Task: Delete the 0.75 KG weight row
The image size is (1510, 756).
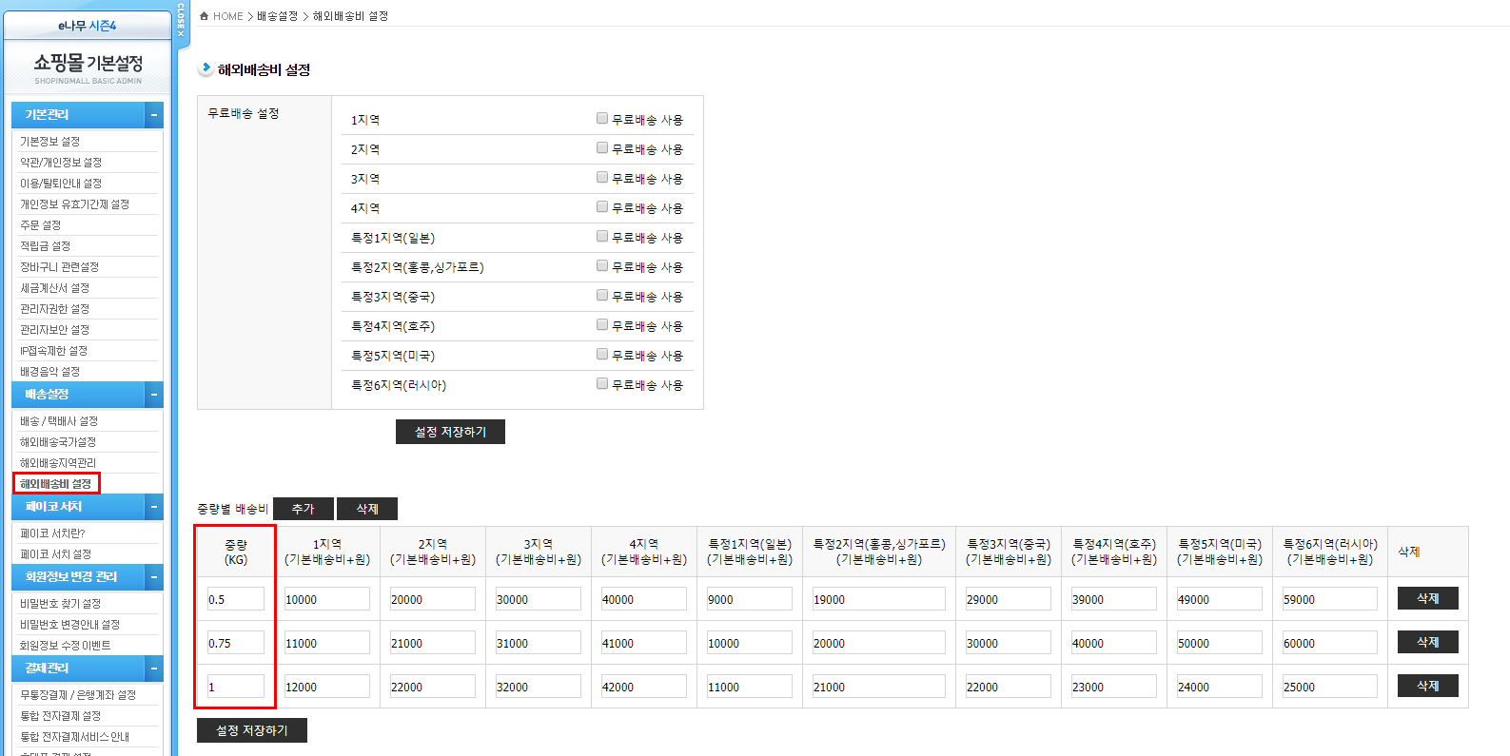Action: pyautogui.click(x=1427, y=642)
